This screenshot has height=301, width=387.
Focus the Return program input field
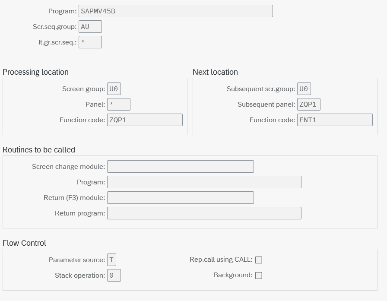(x=204, y=213)
